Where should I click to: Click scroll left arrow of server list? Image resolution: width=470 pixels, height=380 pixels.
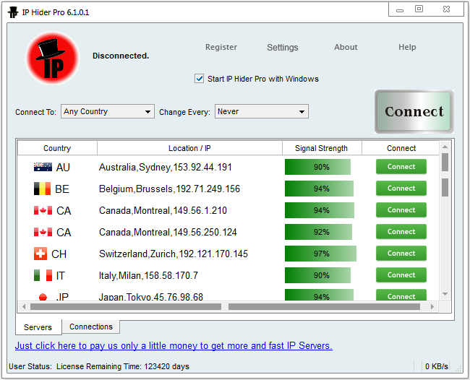click(24, 306)
